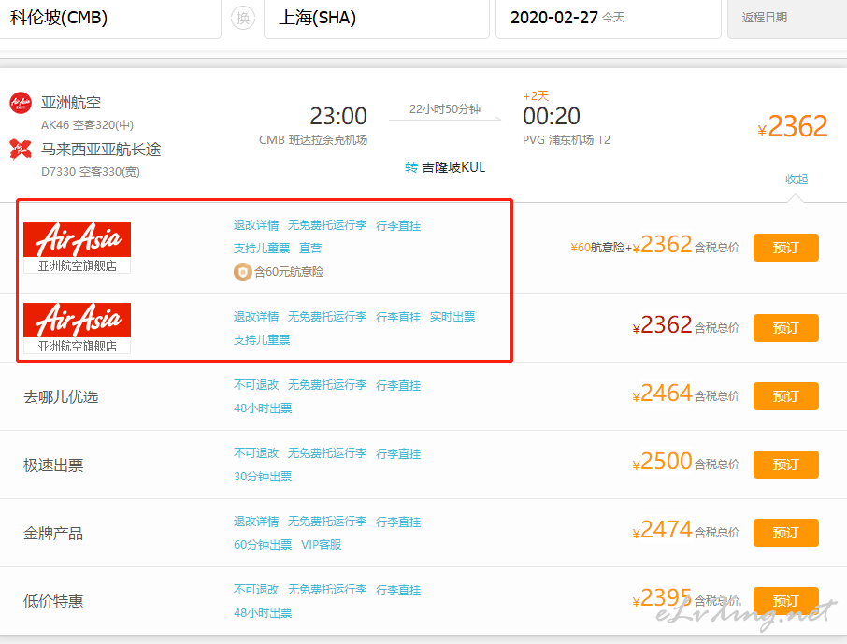Select the 金牌产品 vendor name

click(53, 534)
